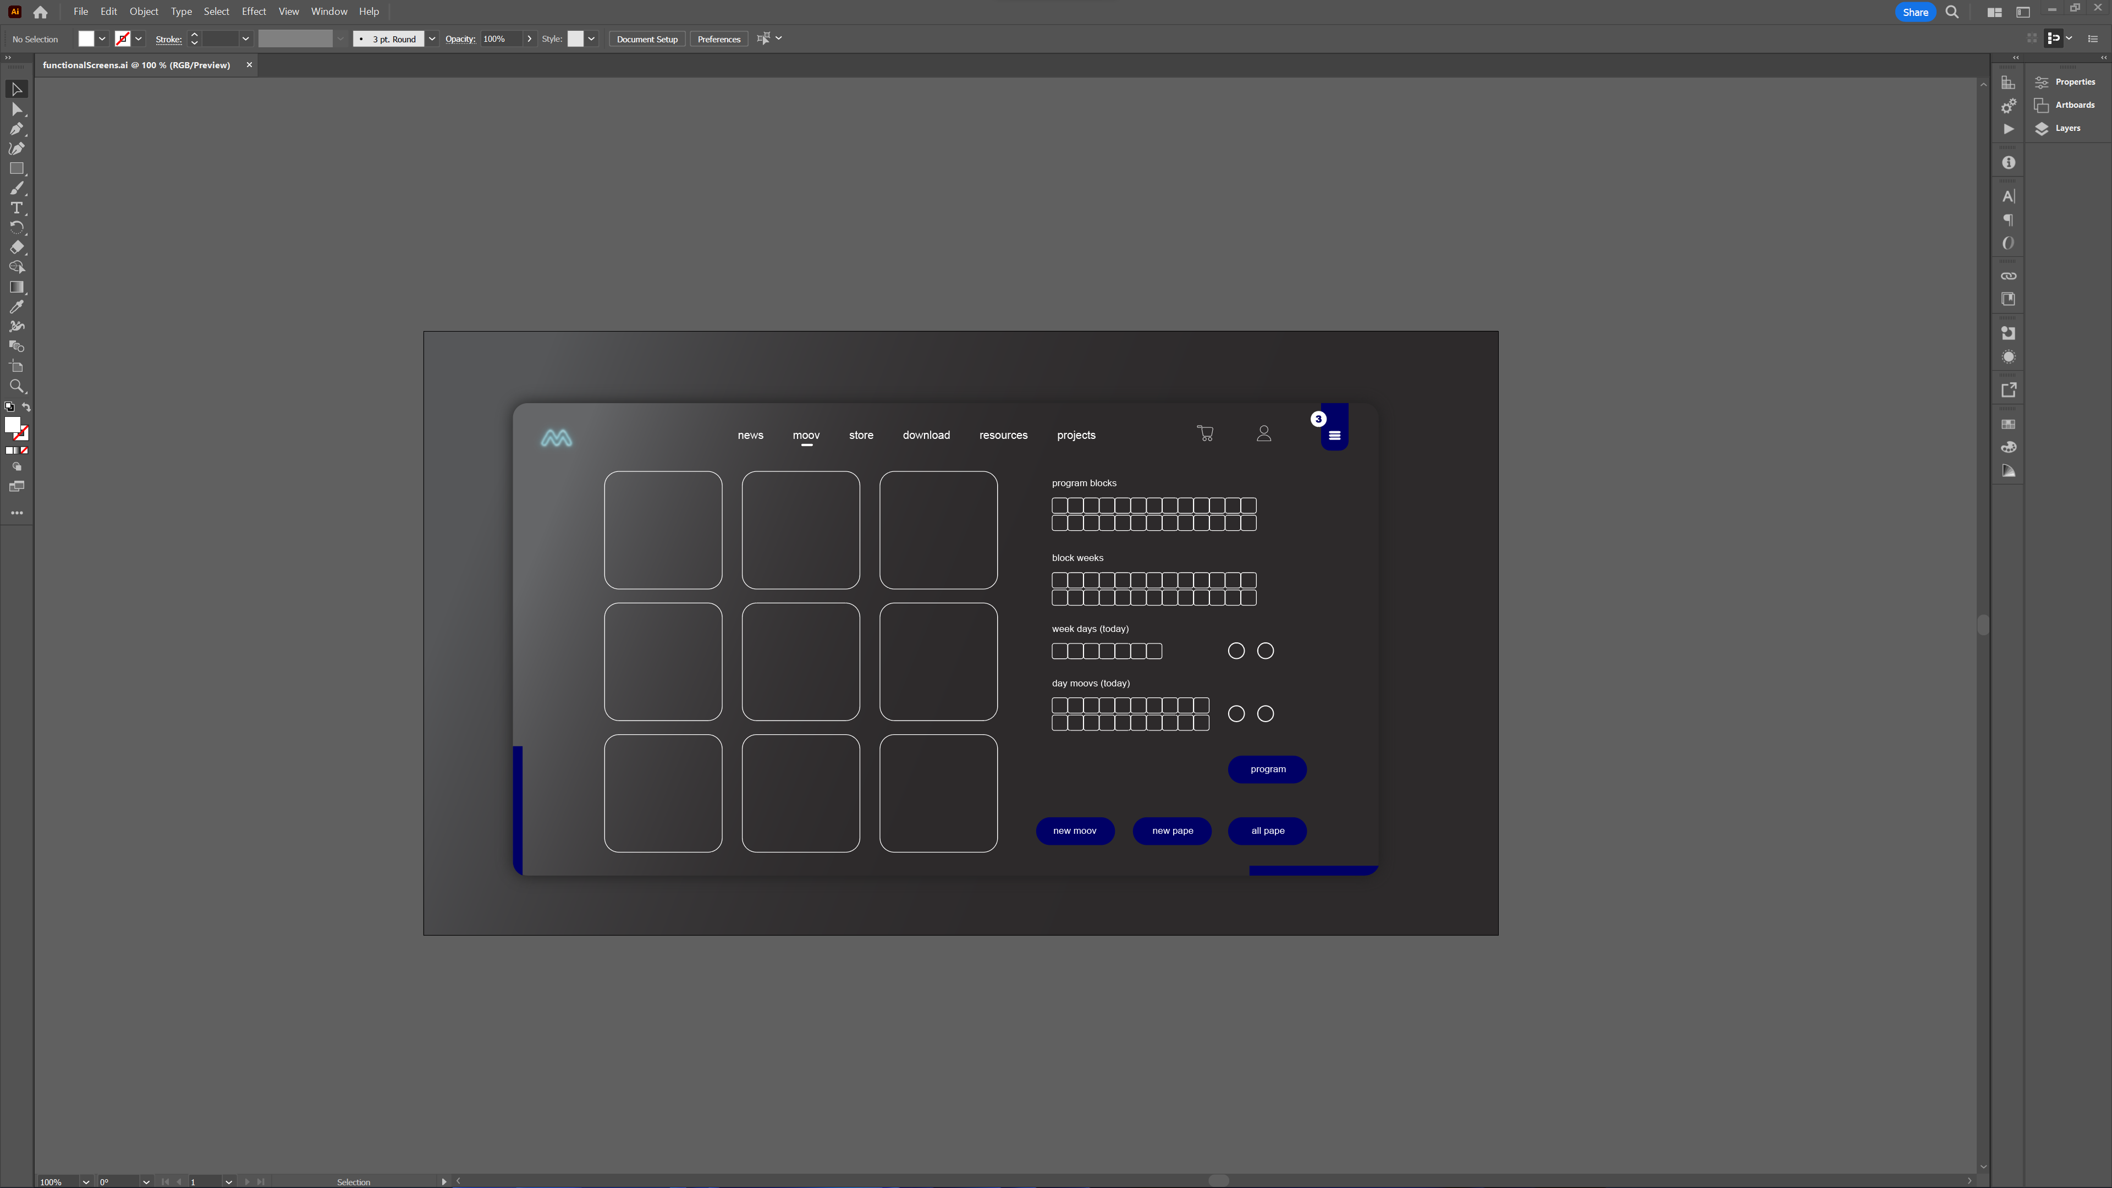The width and height of the screenshot is (2112, 1188).
Task: Select the Gradient tool
Action: [16, 287]
